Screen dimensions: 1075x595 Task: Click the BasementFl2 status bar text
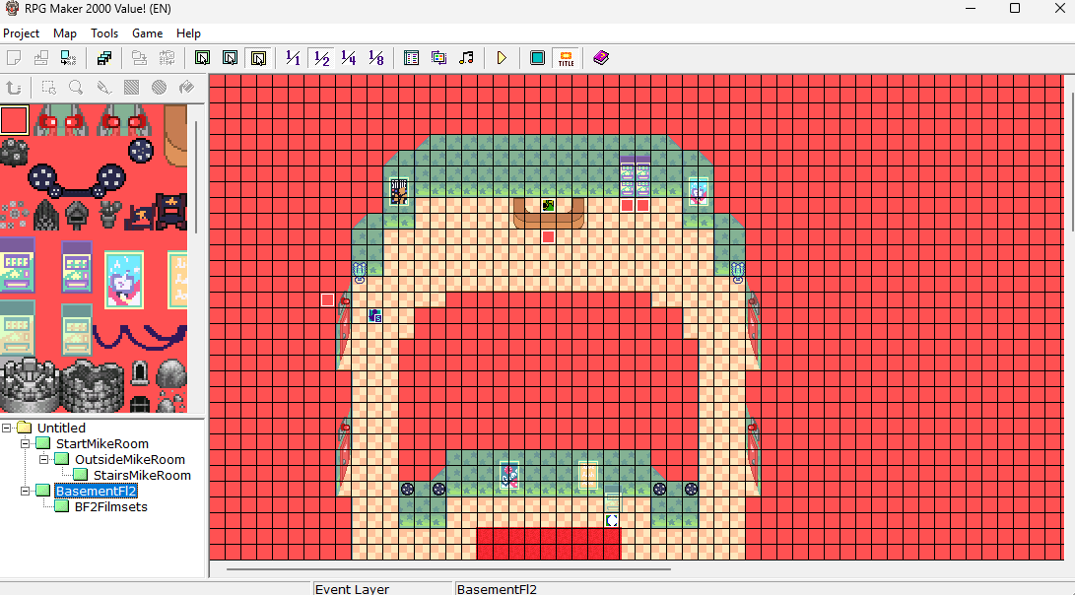pyautogui.click(x=497, y=589)
